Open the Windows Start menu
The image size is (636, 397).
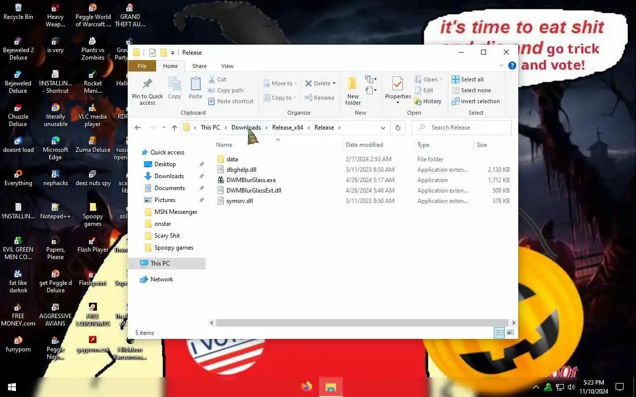coord(12,387)
